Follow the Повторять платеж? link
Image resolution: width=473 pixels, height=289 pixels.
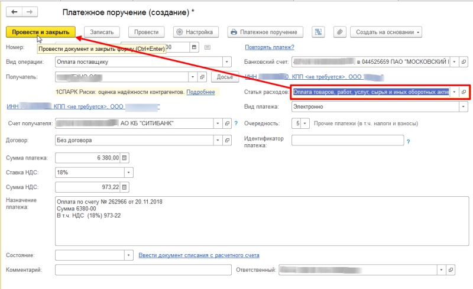(270, 47)
